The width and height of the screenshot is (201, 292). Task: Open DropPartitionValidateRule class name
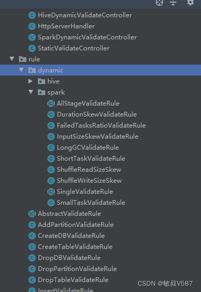click(77, 269)
